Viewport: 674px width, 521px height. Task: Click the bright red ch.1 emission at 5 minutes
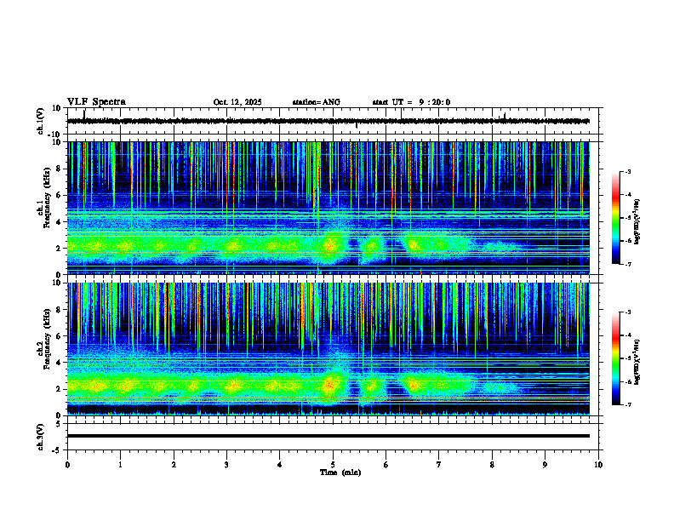[329, 245]
